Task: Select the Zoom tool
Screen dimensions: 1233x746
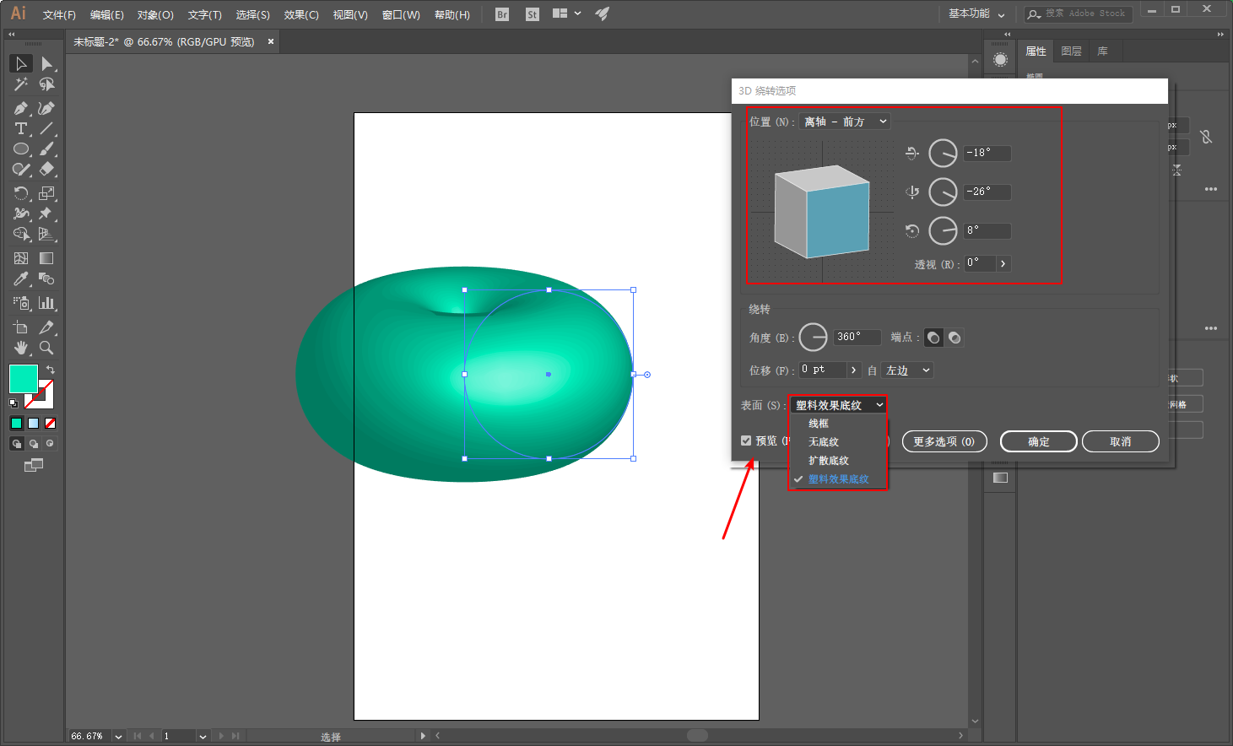Action: point(47,347)
